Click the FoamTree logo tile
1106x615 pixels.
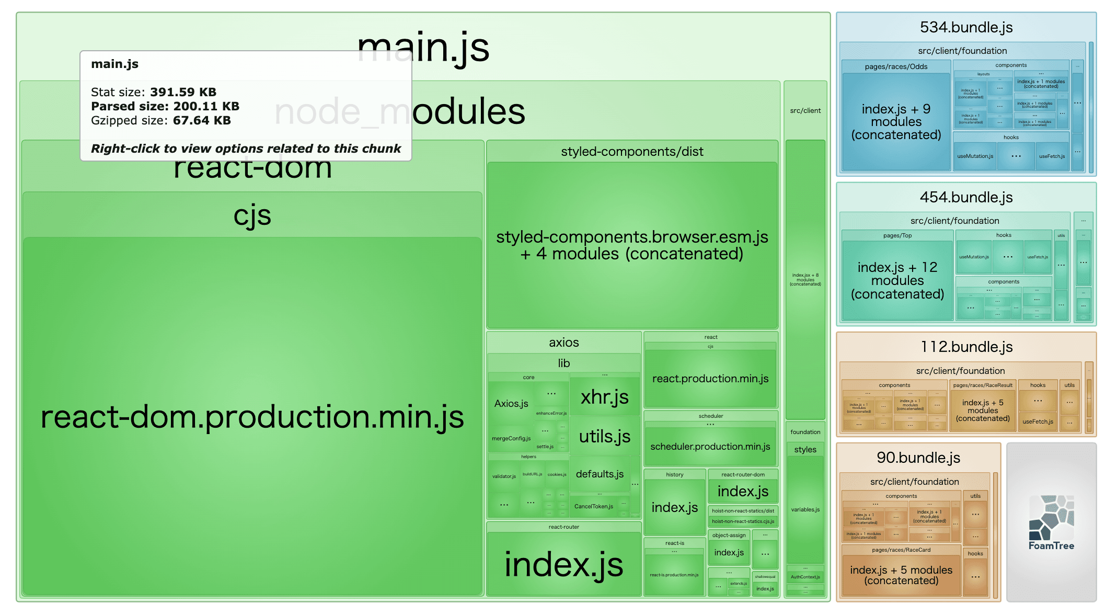(x=1051, y=522)
